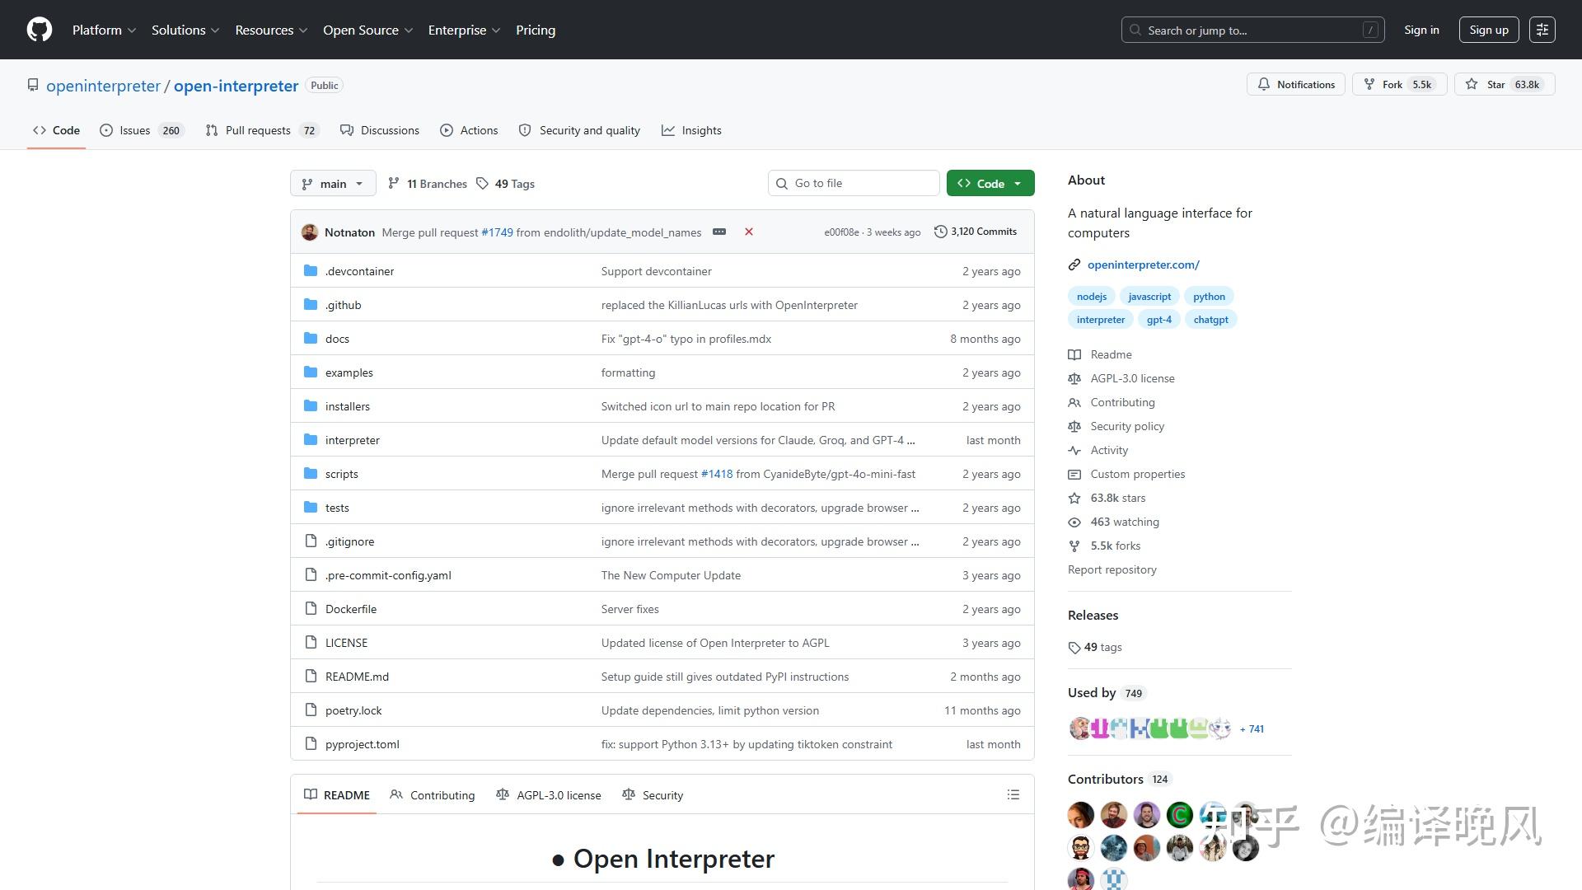The image size is (1582, 890).
Task: Select the Contributing tab above README
Action: [433, 794]
